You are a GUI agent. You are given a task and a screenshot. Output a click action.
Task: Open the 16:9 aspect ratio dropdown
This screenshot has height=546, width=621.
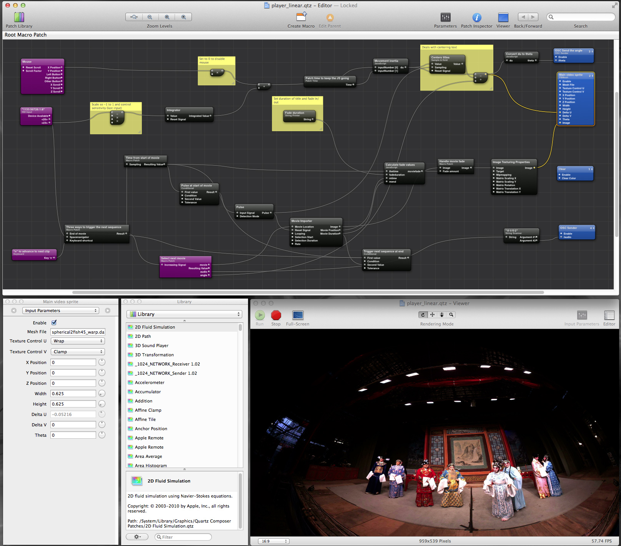pyautogui.click(x=273, y=541)
